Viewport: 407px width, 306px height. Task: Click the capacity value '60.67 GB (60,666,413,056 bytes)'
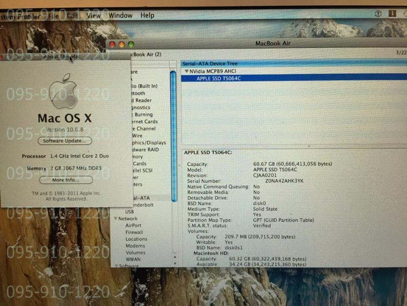click(293, 164)
